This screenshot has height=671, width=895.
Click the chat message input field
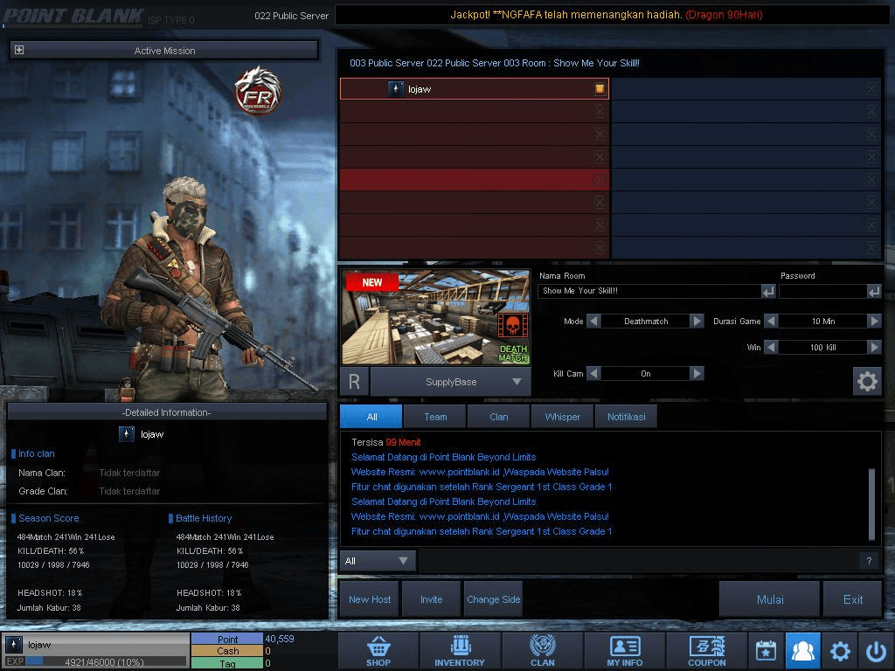pyautogui.click(x=639, y=561)
